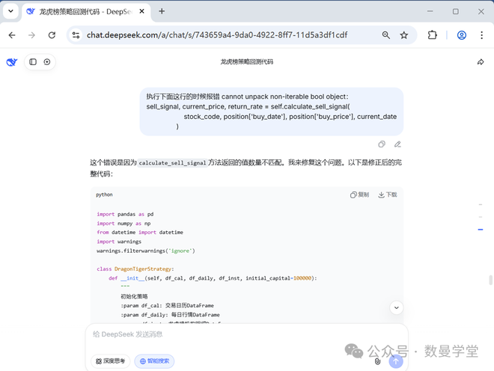The width and height of the screenshot is (494, 371).
Task: Copy the user message with copy icon
Action: (x=382, y=144)
